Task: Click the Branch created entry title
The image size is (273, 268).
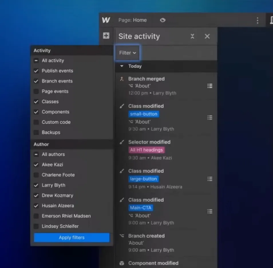Action: point(147,236)
